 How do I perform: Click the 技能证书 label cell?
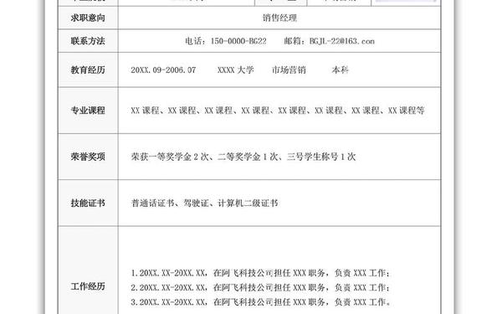88,203
